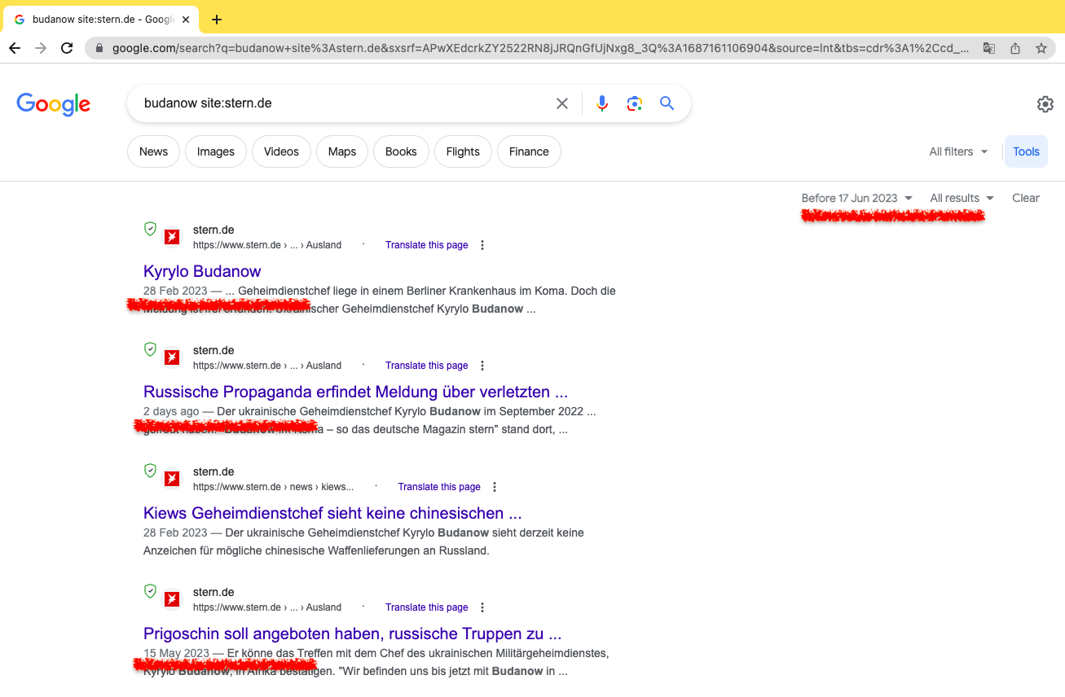
Task: Open three-dot menu for Russische Propaganda result
Action: 482,366
